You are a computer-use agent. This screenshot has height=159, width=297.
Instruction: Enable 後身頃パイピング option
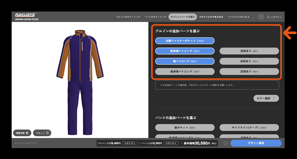click(185, 72)
